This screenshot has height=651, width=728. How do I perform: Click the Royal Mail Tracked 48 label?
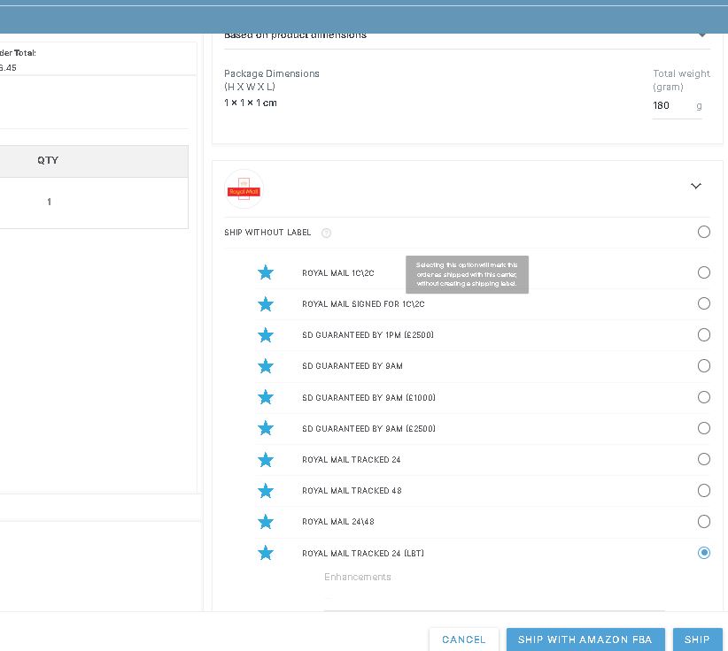[352, 491]
